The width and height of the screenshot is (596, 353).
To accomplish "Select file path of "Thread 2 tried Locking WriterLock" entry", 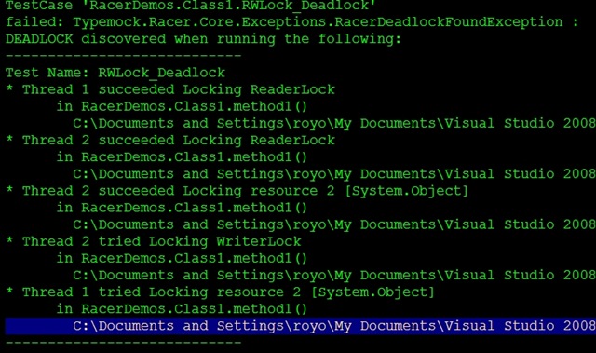I will (x=334, y=275).
